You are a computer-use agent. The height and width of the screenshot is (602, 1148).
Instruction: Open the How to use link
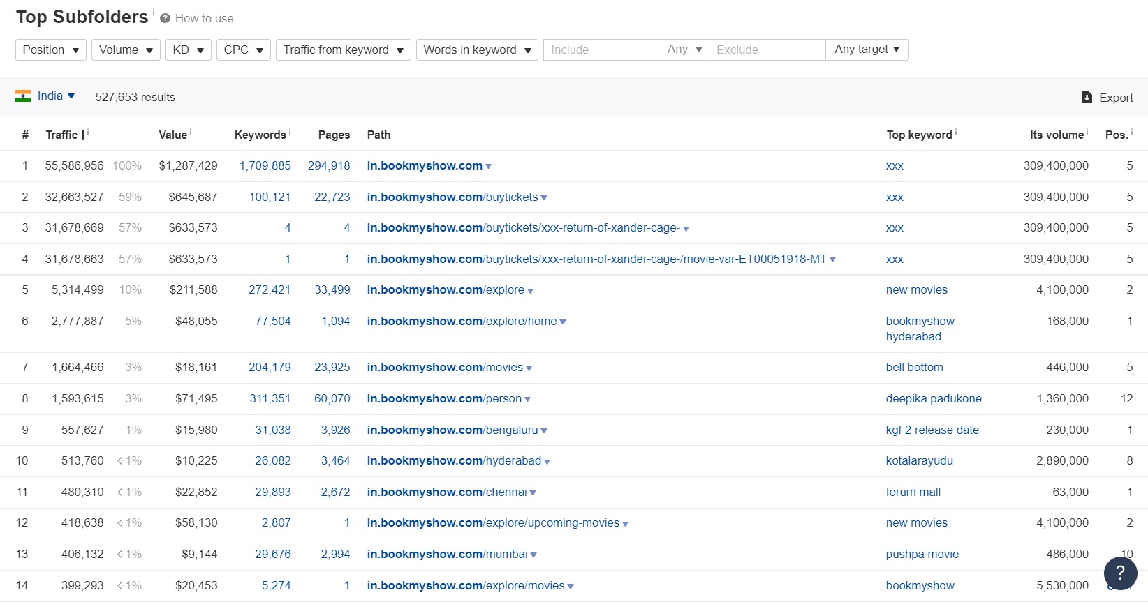point(204,18)
